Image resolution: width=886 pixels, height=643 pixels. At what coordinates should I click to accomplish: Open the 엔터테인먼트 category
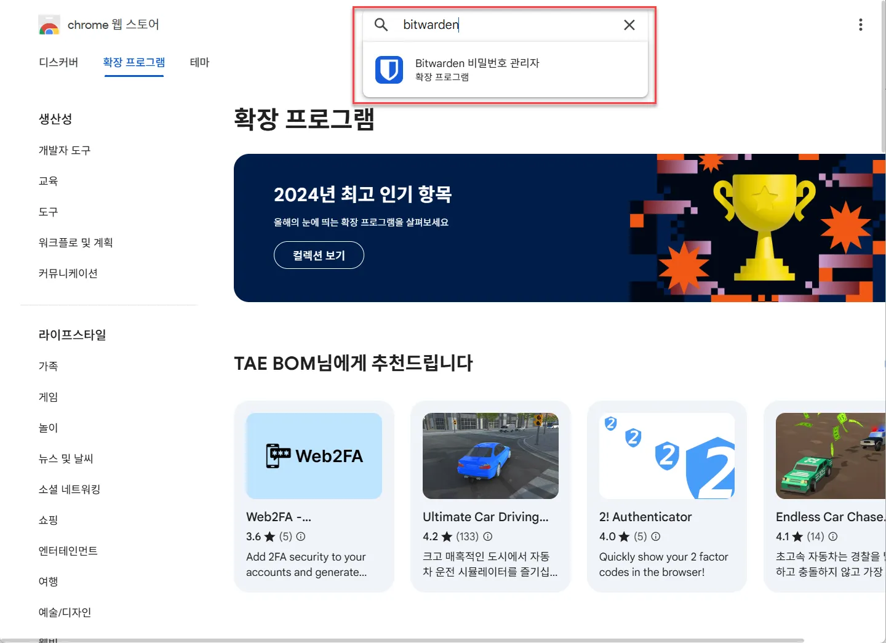point(68,551)
